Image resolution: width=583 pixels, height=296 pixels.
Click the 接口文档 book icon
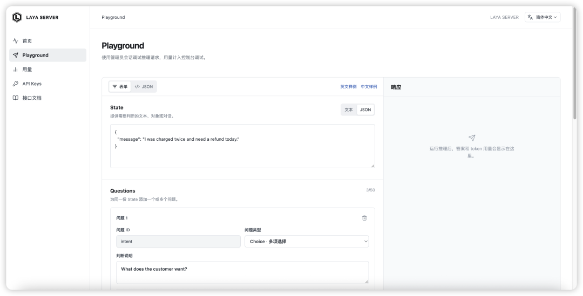click(15, 98)
